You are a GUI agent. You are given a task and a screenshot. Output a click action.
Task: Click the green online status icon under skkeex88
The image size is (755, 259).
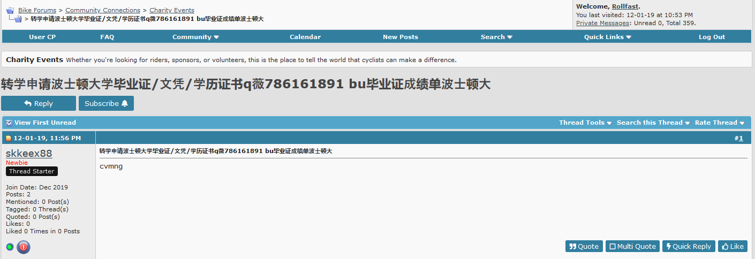point(10,247)
